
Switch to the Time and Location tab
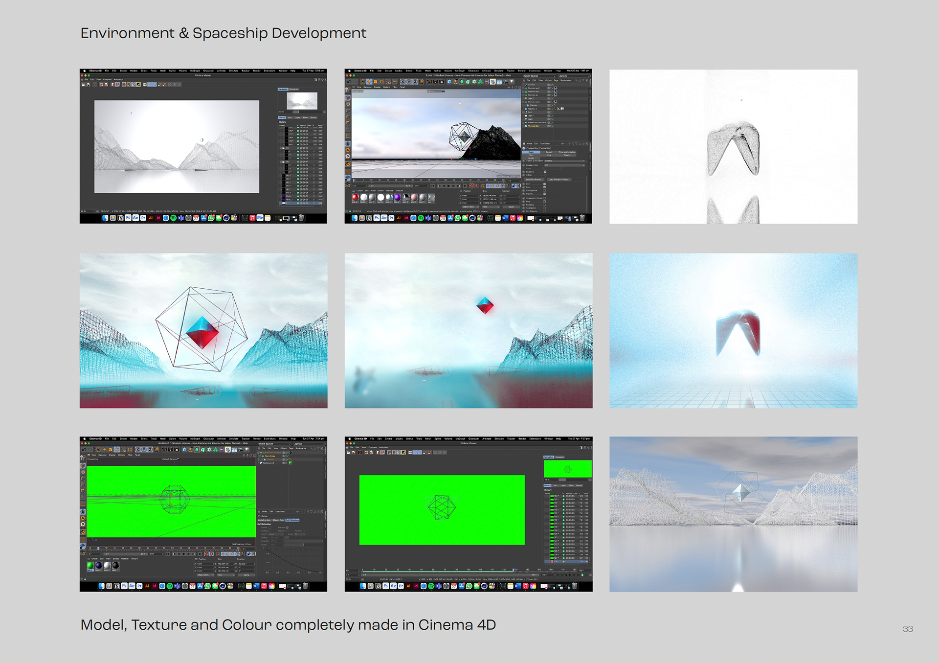pos(566,152)
